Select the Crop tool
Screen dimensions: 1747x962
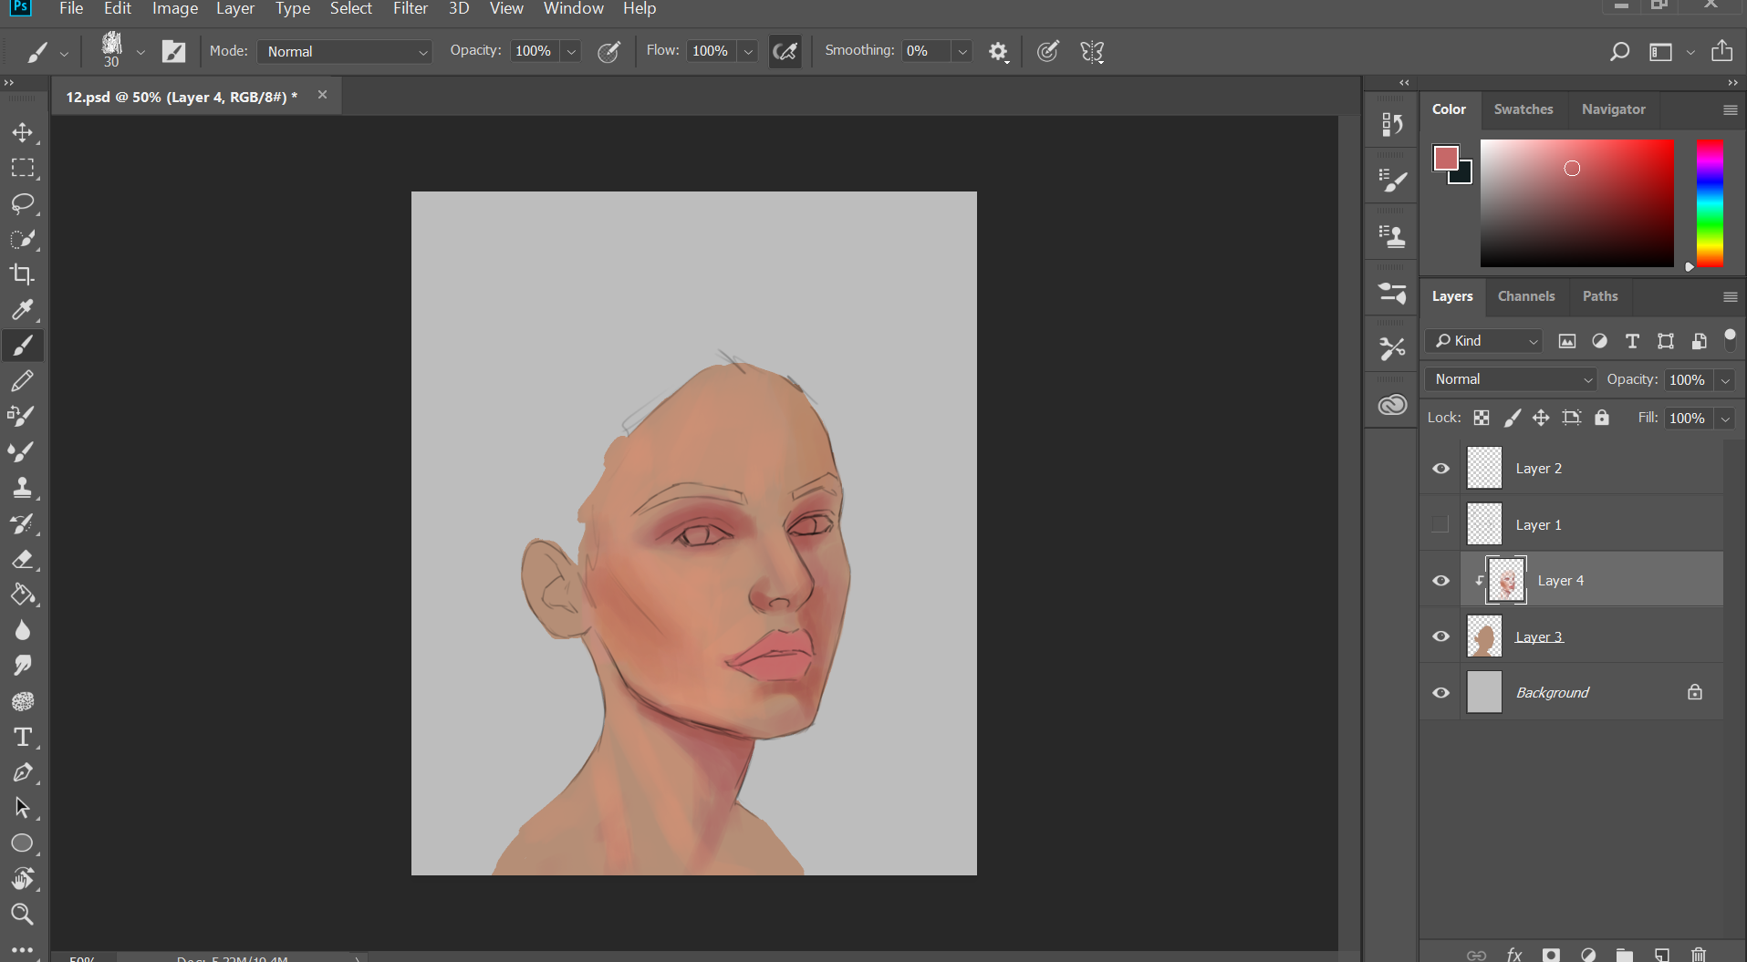(23, 274)
